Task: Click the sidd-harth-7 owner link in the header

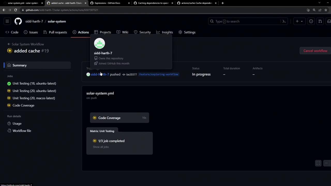Action: (34, 21)
